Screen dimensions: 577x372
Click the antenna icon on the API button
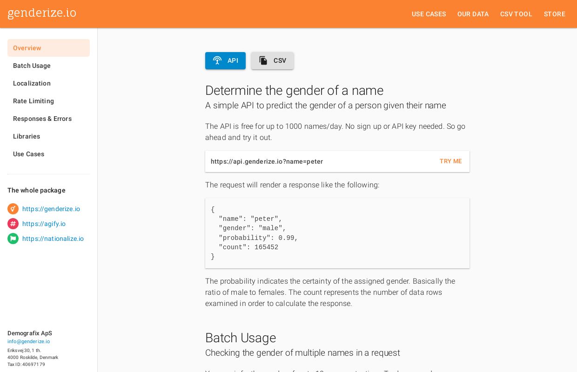(217, 60)
